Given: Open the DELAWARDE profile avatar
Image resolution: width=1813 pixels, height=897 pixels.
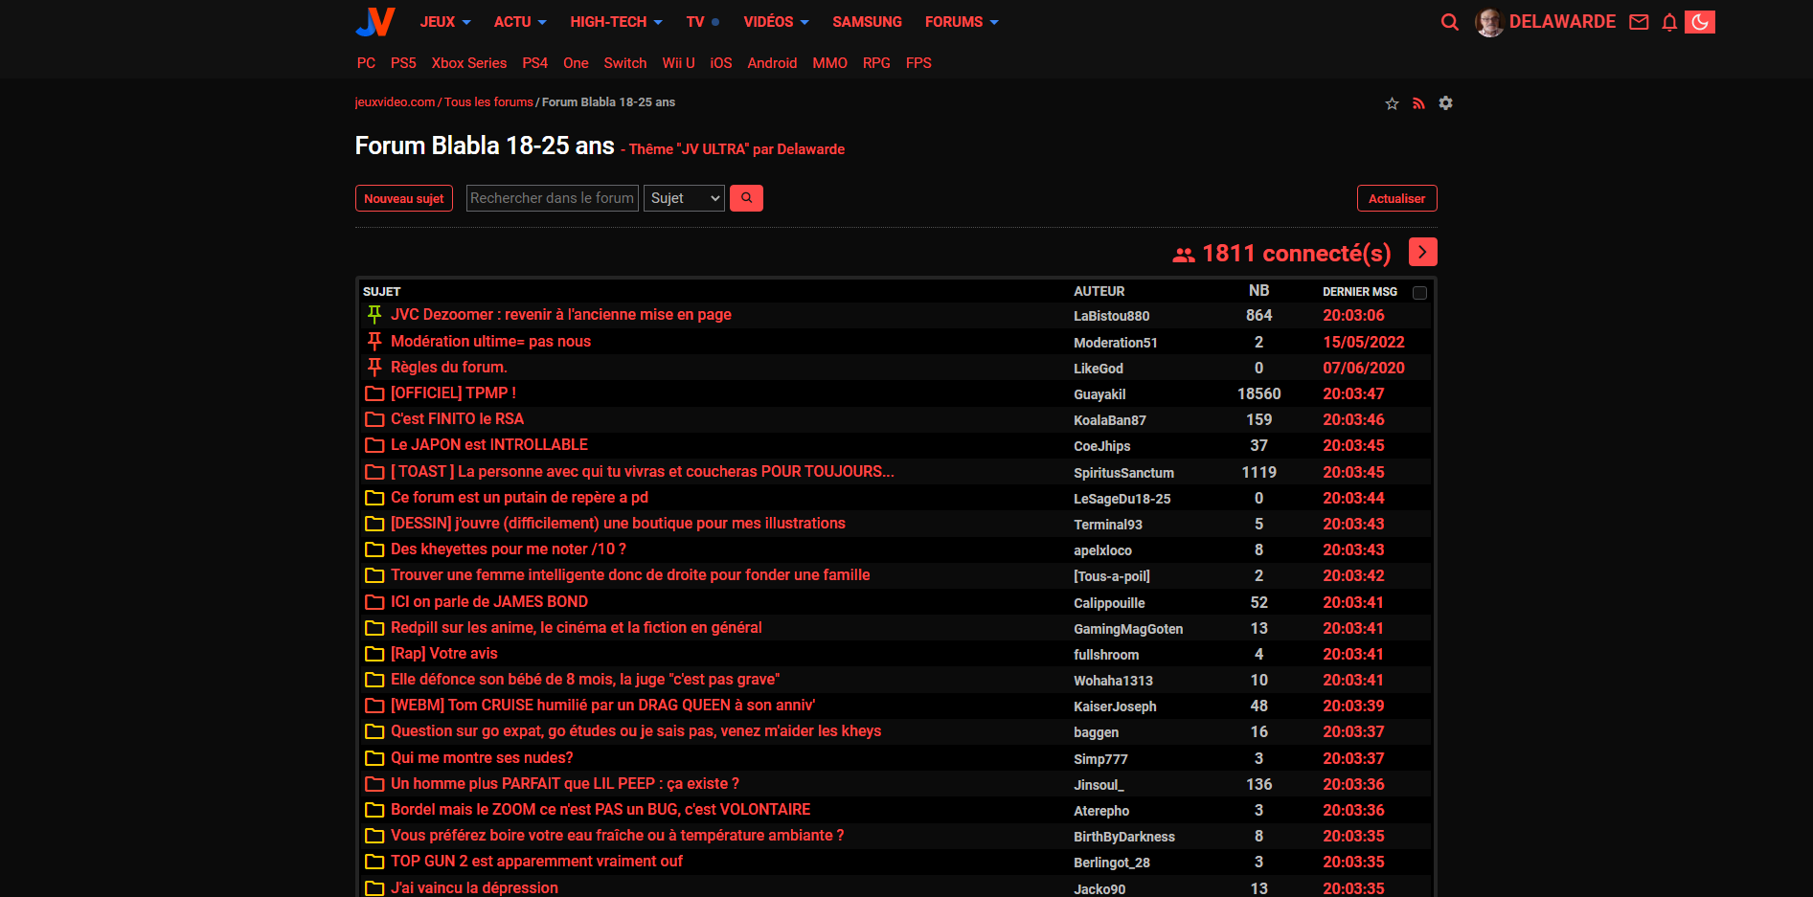Looking at the screenshot, I should [1489, 22].
